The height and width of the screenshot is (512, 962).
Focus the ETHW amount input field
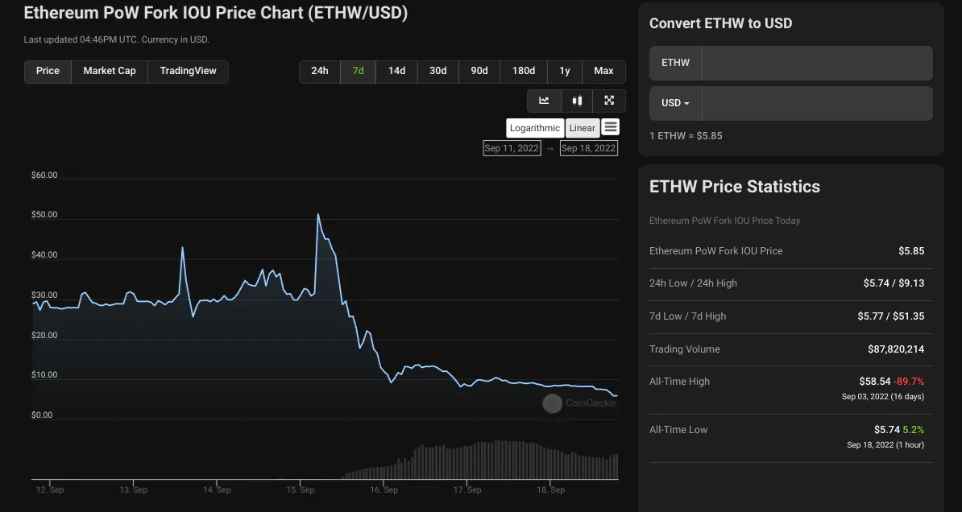[817, 63]
